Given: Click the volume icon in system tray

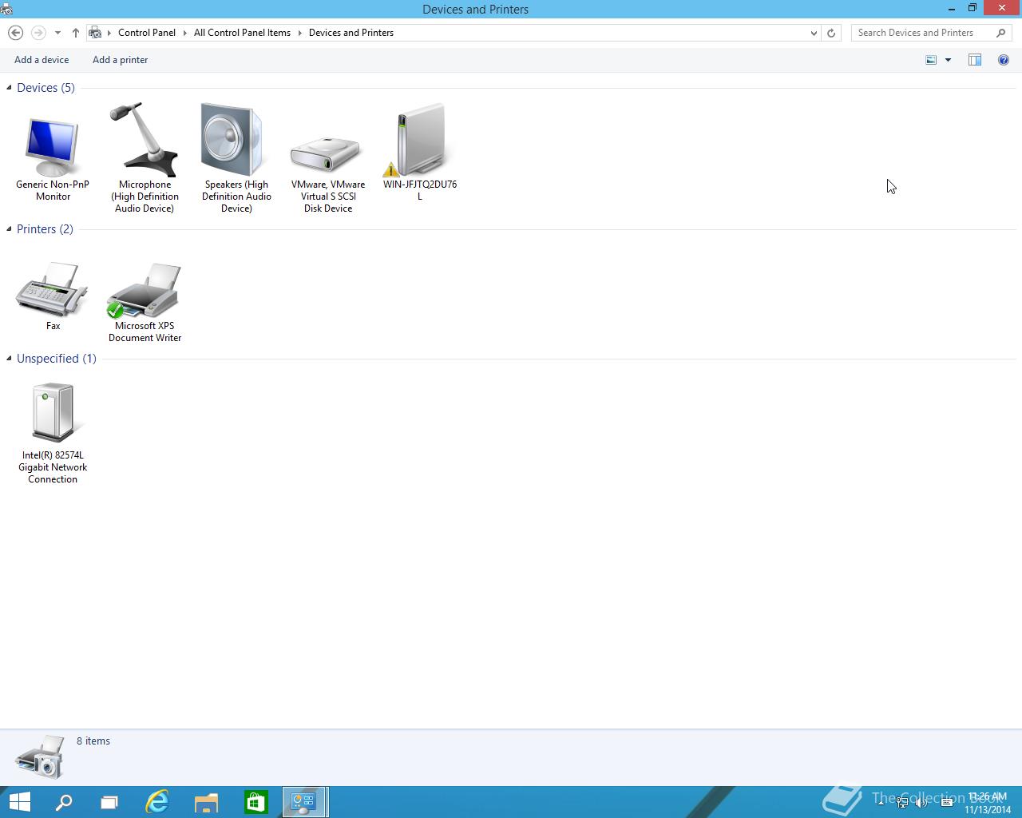Looking at the screenshot, I should pos(921,803).
